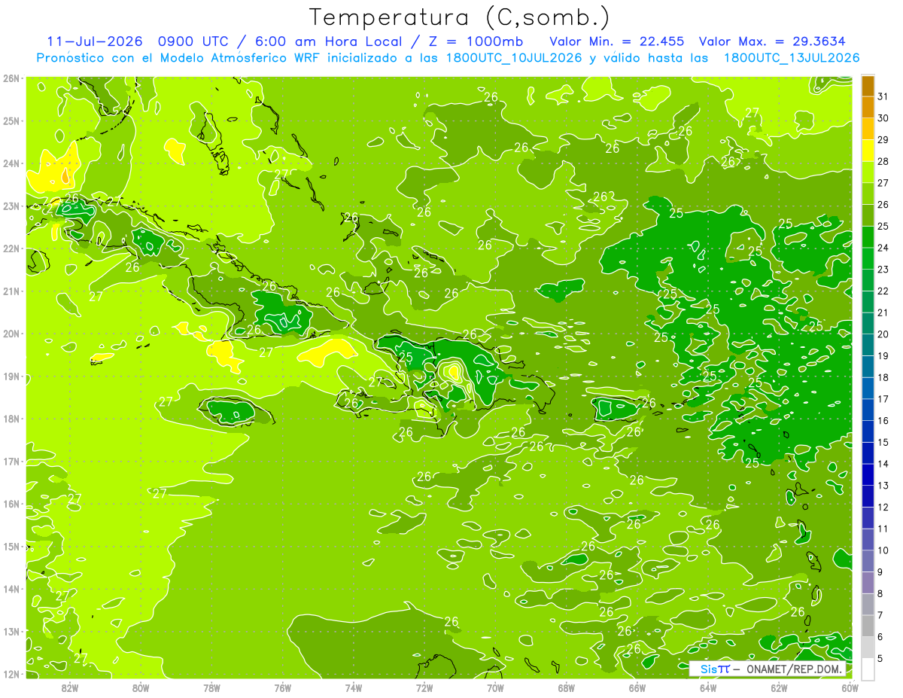Click the "16N" latitude axis label
Image resolution: width=903 pixels, height=698 pixels.
click(x=11, y=504)
